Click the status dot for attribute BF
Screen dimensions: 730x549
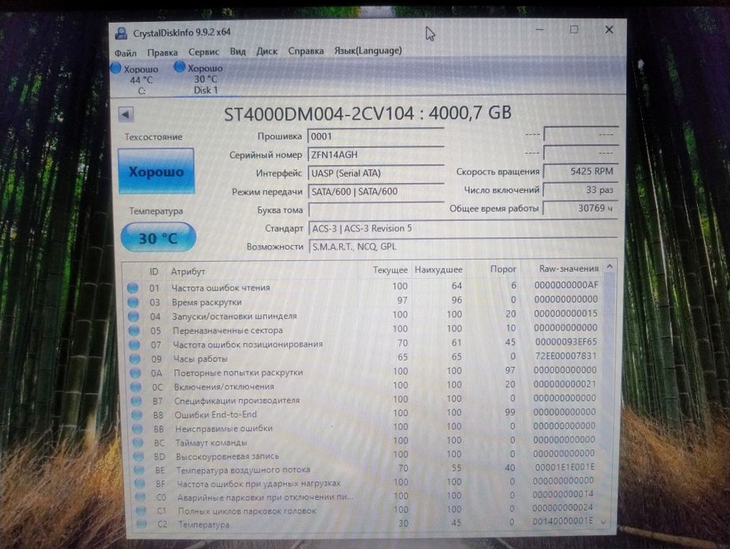[139, 485]
